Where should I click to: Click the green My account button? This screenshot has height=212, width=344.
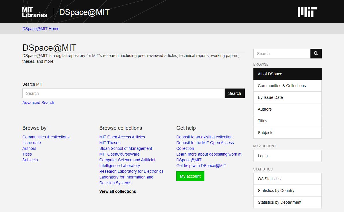190,176
